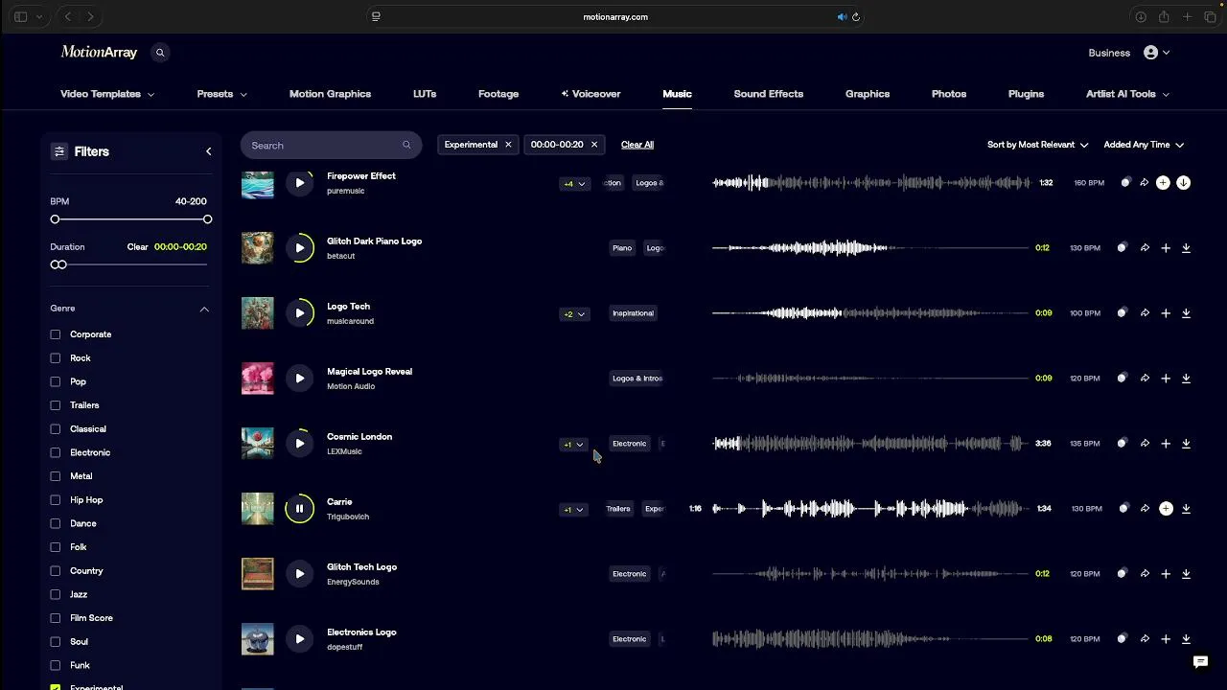Find similar tracks to Cosmic London
The width and height of the screenshot is (1227, 690).
point(1123,444)
